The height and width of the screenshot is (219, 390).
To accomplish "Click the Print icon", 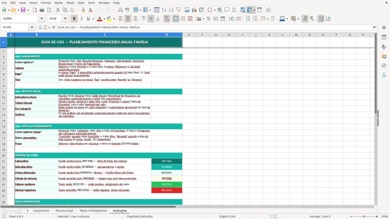I will pos(42,10).
